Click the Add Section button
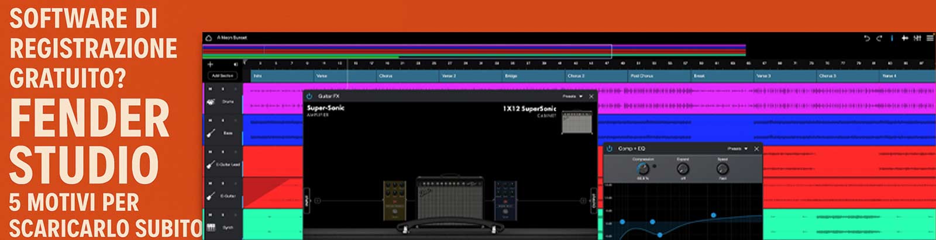This screenshot has width=936, height=240. (x=222, y=76)
